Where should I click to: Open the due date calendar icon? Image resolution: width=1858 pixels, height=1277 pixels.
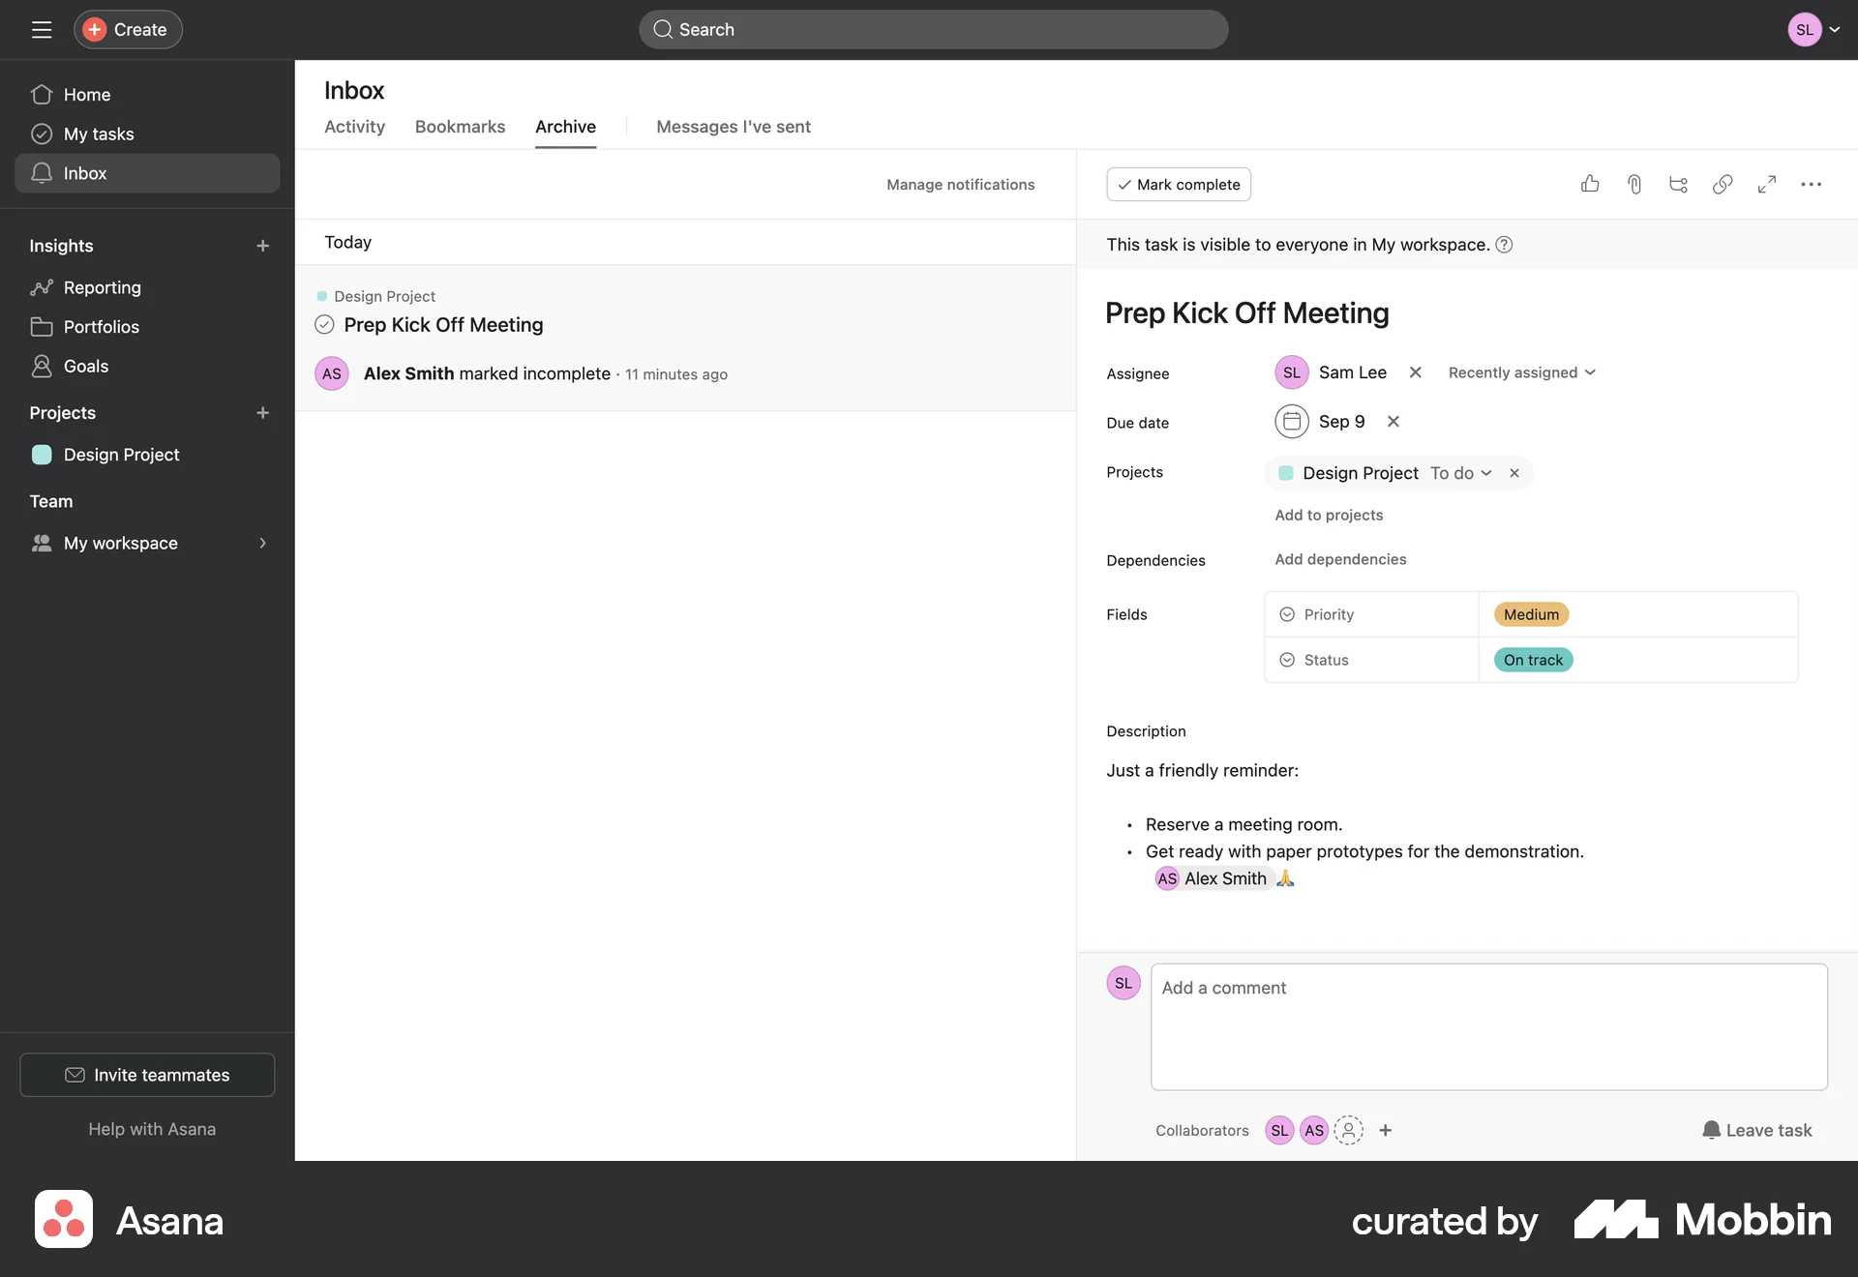coord(1292,421)
